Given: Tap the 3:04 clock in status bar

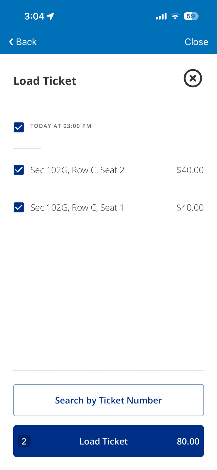Looking at the screenshot, I should coord(34,16).
